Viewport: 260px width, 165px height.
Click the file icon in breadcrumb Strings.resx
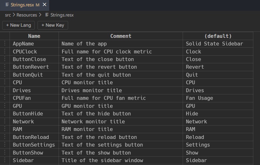pos(47,15)
